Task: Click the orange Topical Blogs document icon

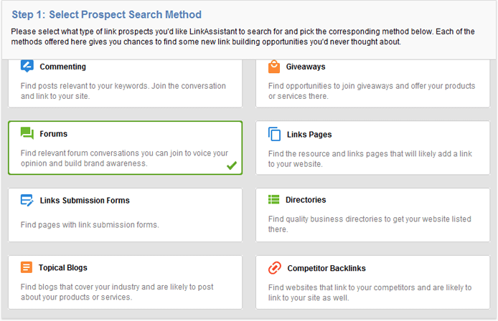Action: tap(27, 267)
